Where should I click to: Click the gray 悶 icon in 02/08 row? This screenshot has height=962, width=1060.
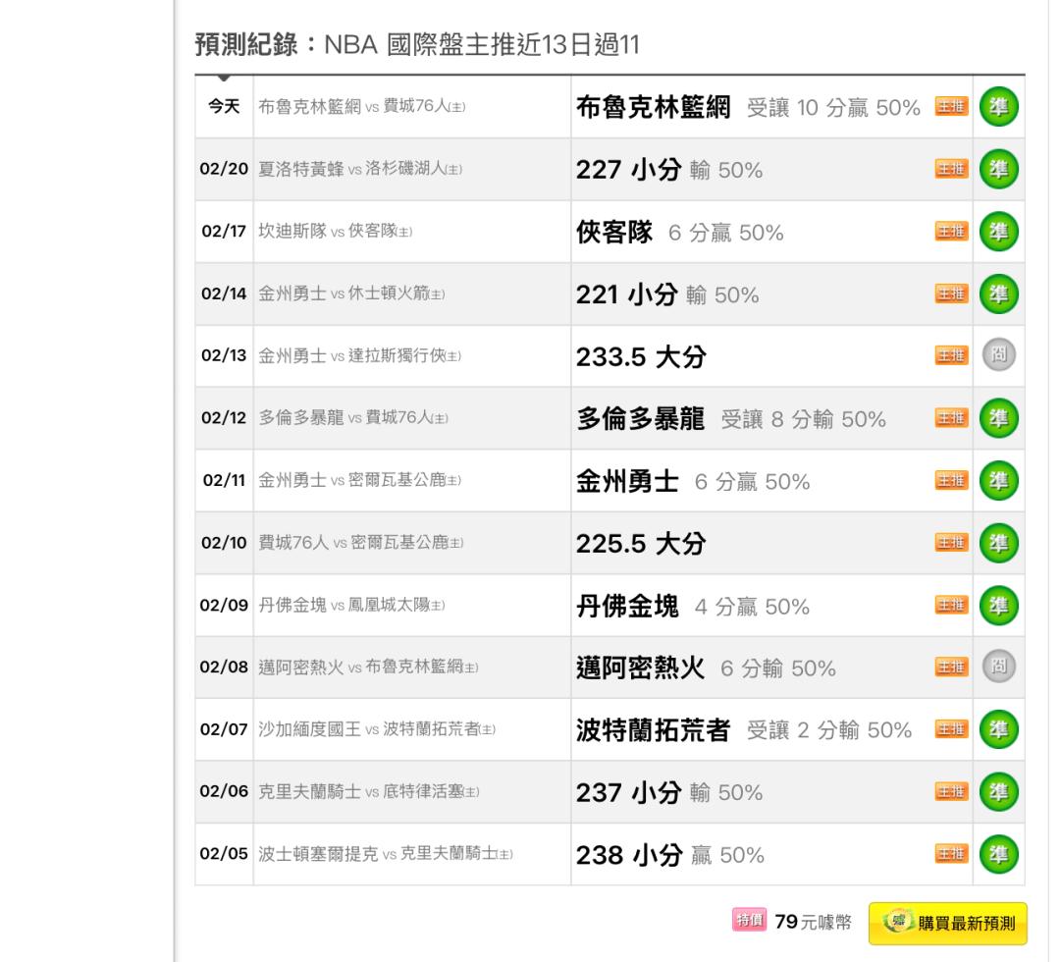point(998,667)
